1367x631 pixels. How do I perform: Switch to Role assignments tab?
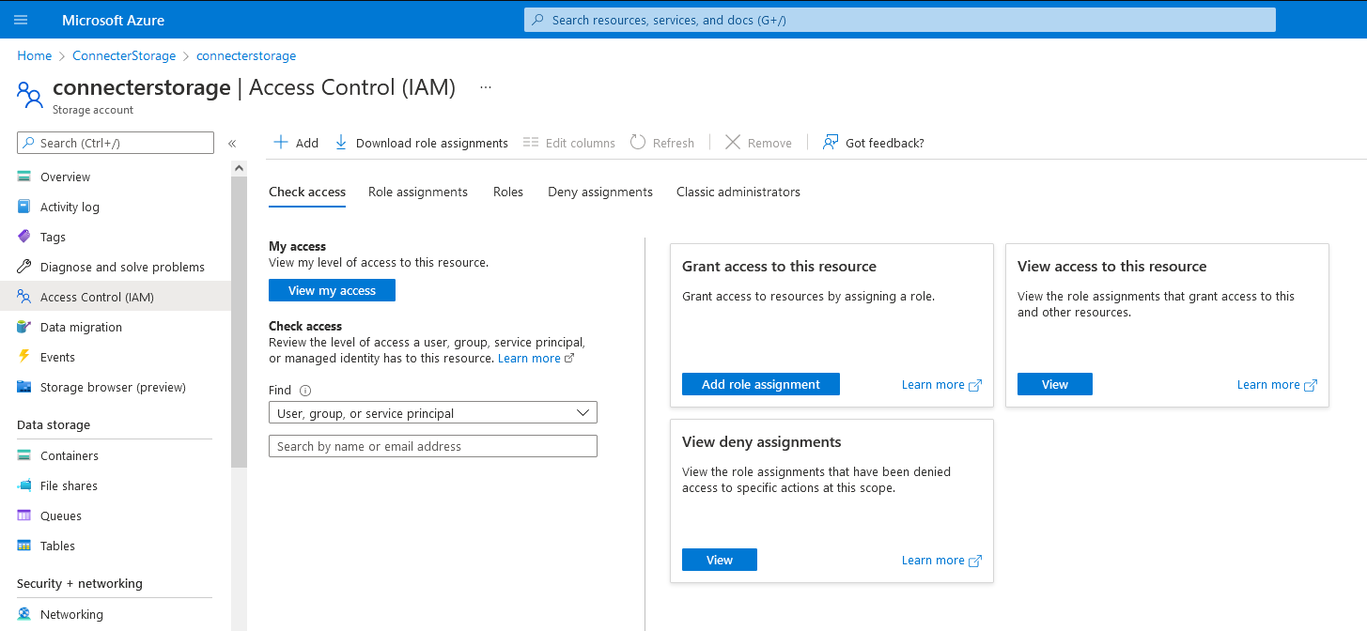pyautogui.click(x=418, y=192)
